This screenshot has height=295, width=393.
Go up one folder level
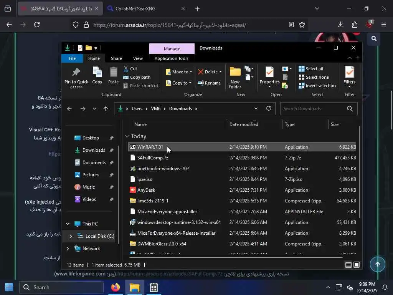coord(106,109)
